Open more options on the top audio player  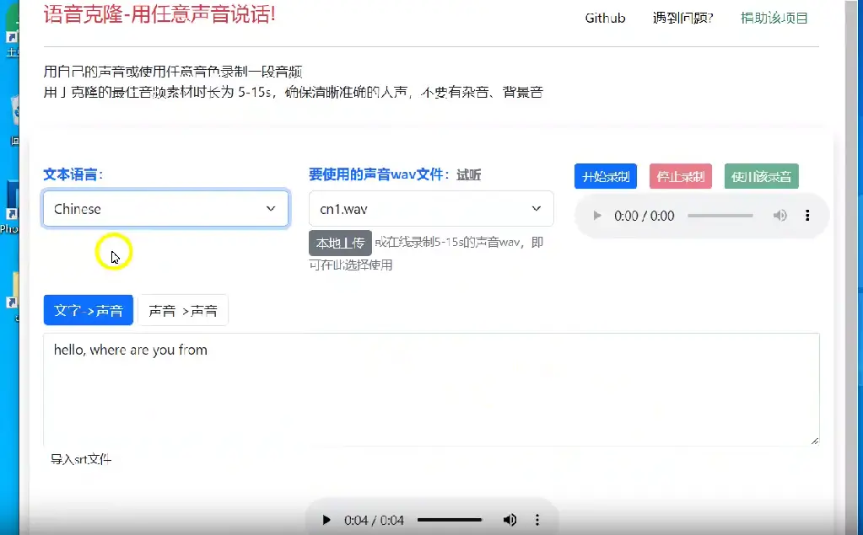(x=807, y=216)
